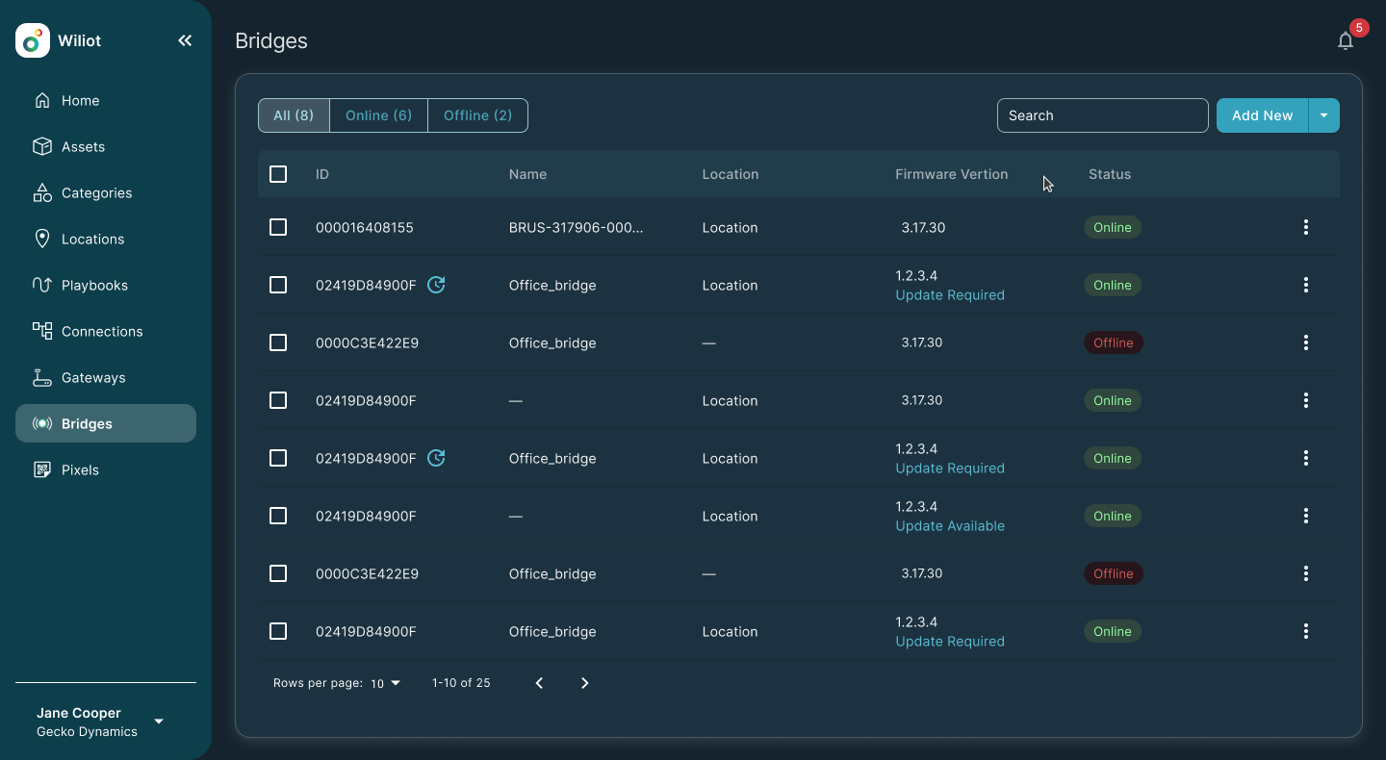Click the Bridges page title
The width and height of the screenshot is (1386, 760).
click(x=271, y=41)
